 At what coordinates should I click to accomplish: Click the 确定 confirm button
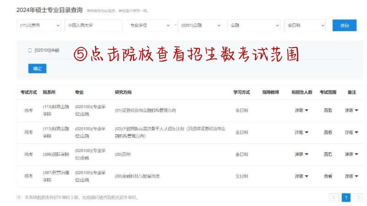[37, 68]
